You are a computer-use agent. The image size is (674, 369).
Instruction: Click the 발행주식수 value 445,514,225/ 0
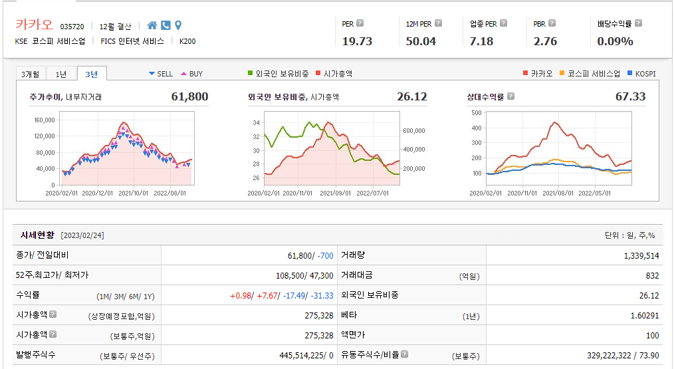(306, 355)
